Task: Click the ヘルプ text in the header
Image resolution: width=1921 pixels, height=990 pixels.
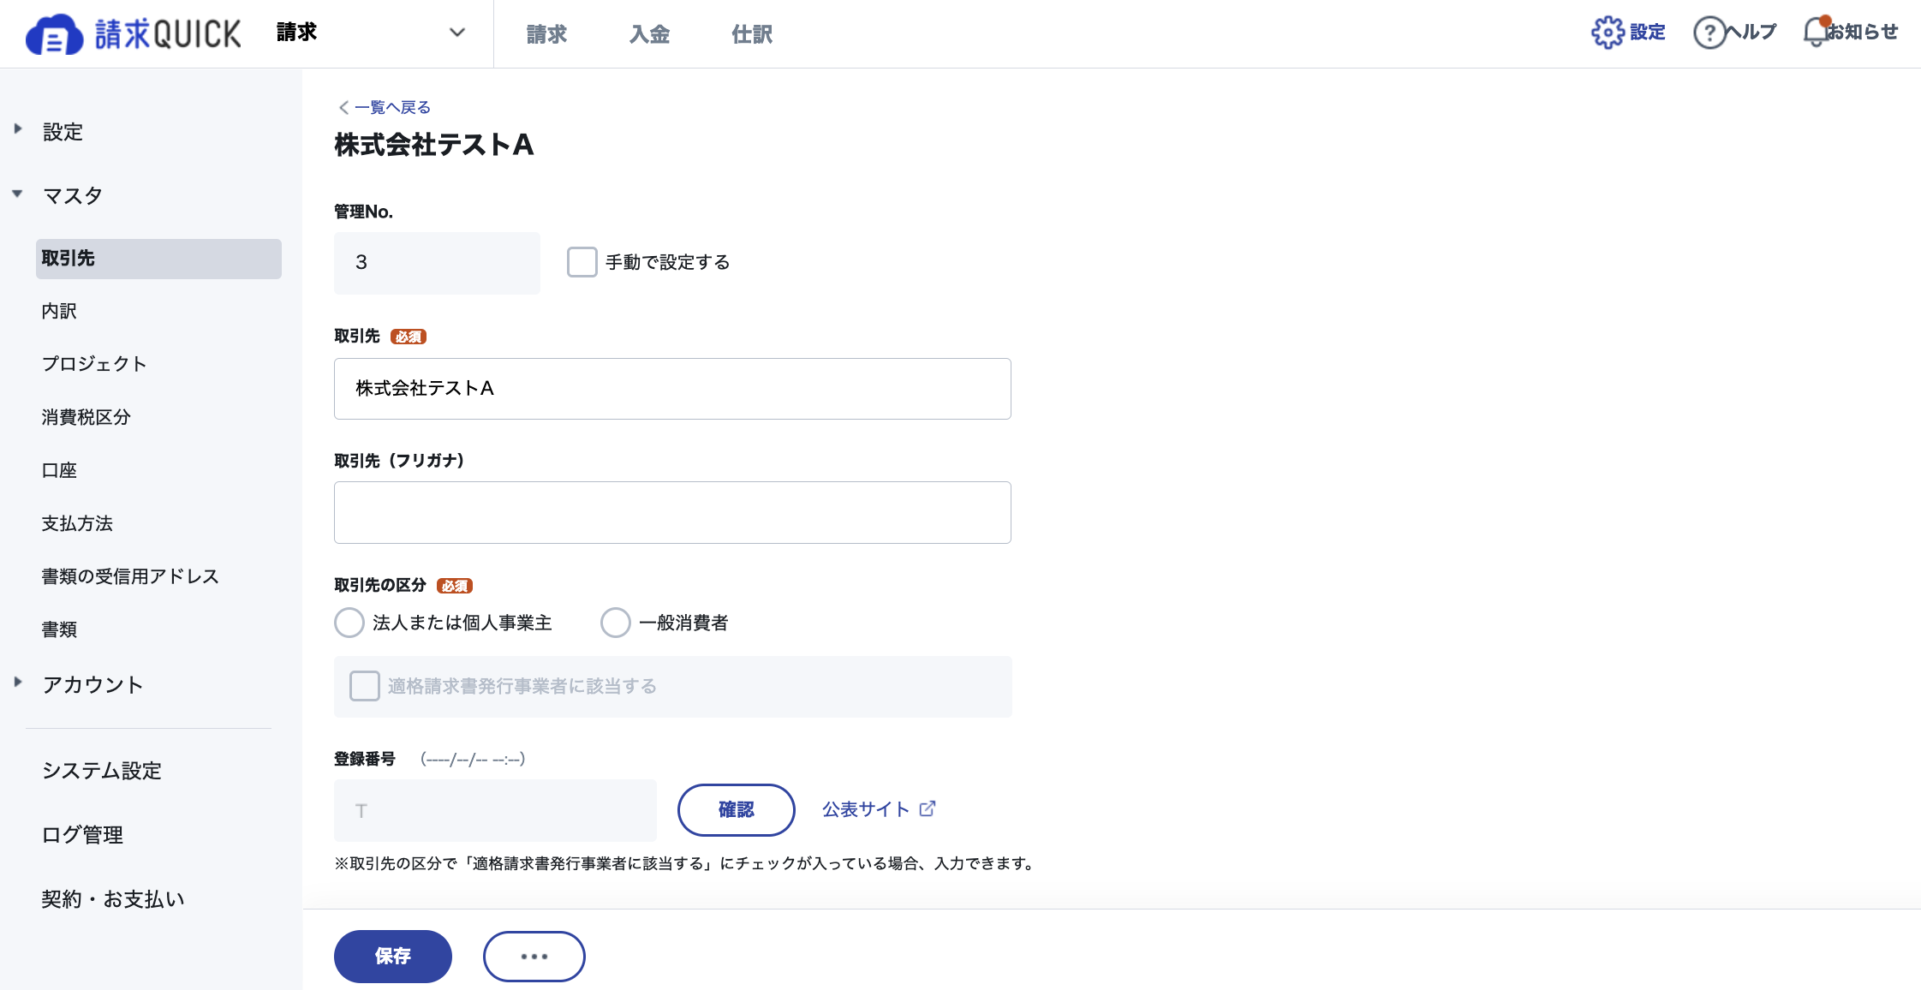Action: pos(1752,33)
